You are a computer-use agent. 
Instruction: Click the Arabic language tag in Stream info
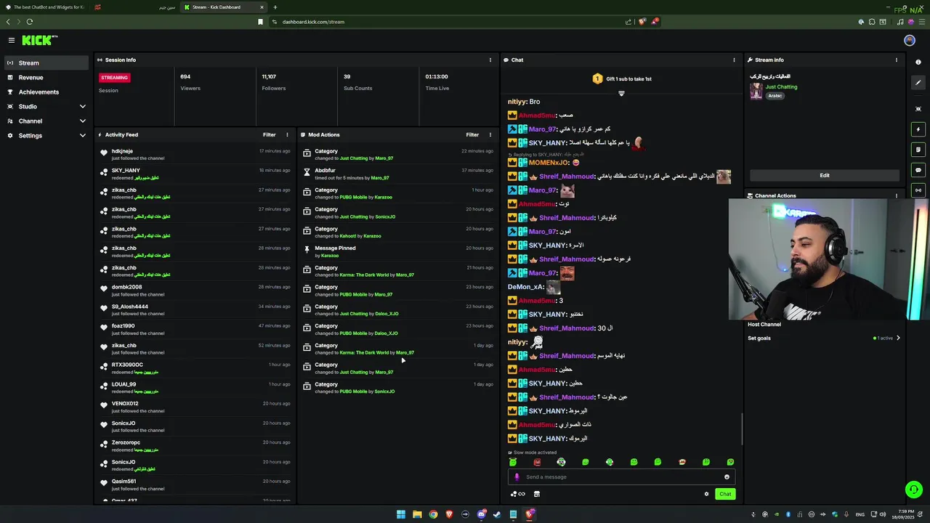click(775, 96)
